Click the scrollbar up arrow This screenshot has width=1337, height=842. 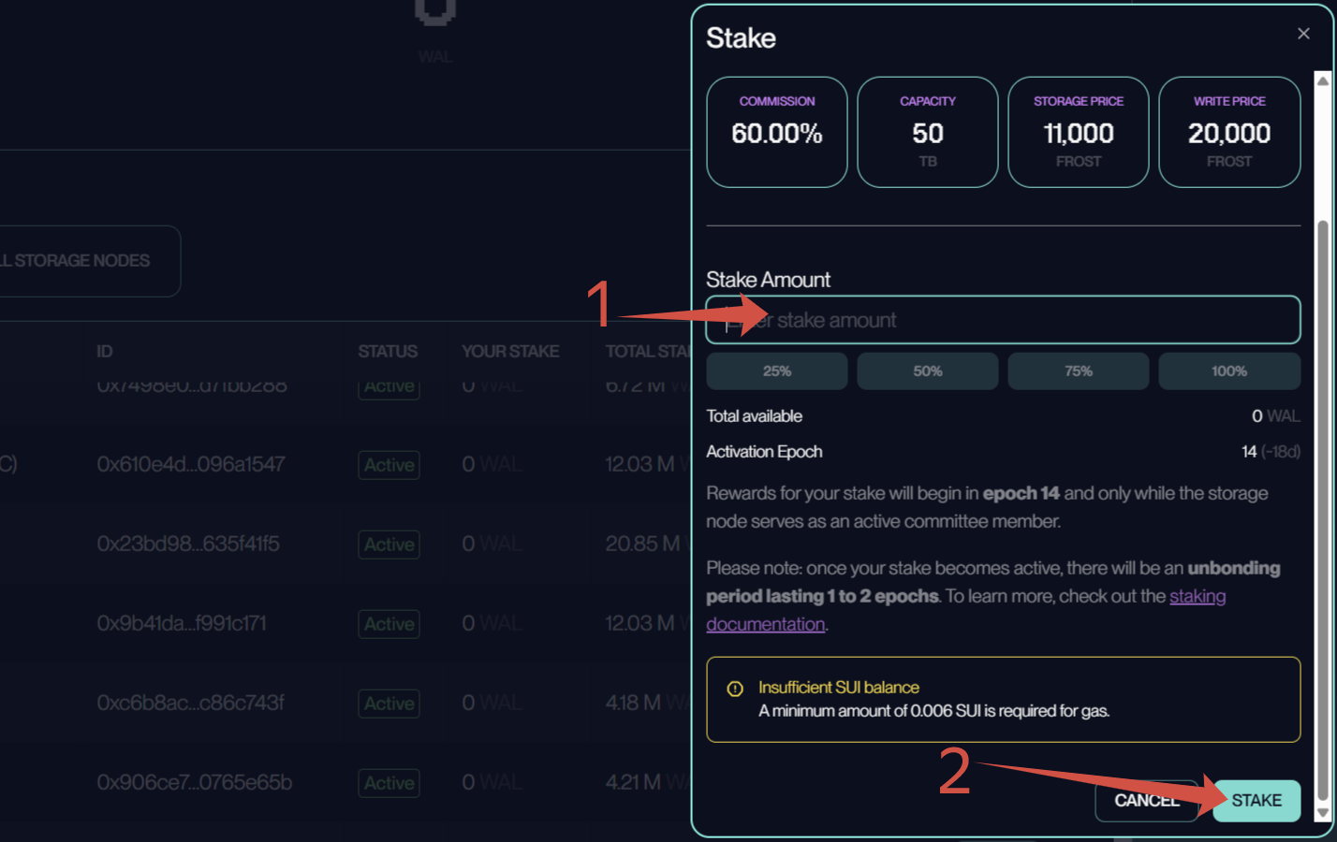tap(1322, 81)
